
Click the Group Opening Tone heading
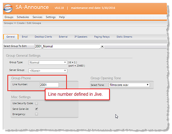[x=106, y=78]
